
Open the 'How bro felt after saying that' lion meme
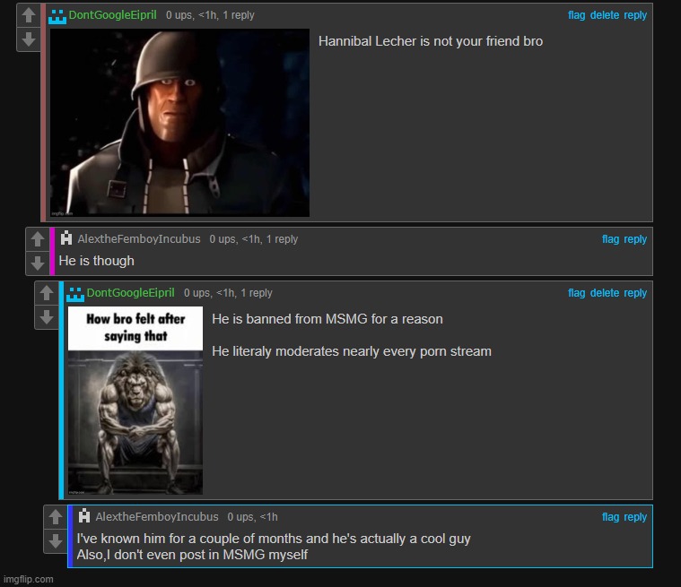[135, 401]
